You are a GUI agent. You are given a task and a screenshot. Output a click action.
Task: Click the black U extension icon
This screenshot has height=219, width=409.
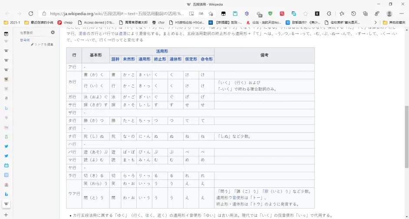317,13
